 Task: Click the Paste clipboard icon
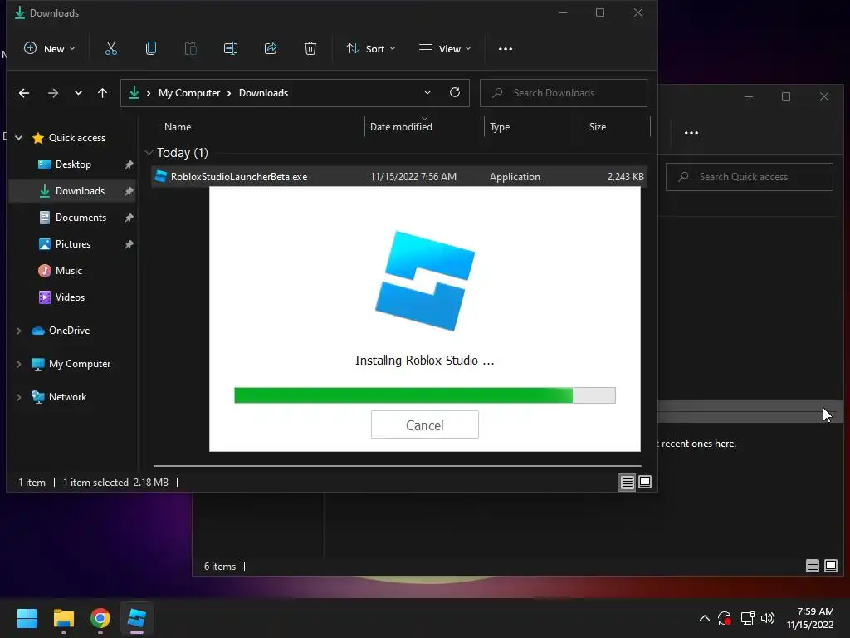pos(191,49)
